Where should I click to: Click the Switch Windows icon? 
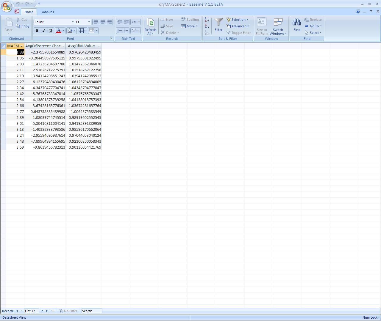click(x=278, y=23)
